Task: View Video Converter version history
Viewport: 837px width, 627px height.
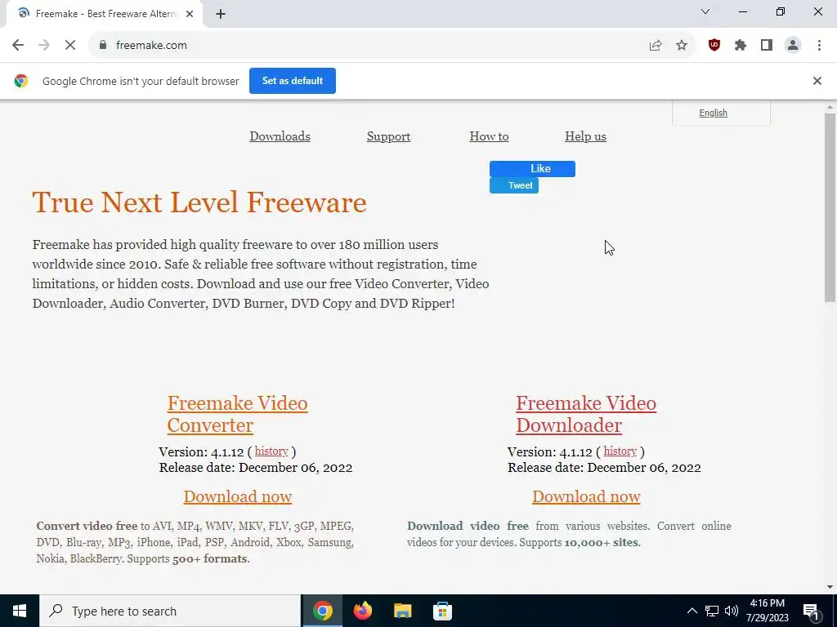Action: pyautogui.click(x=271, y=451)
